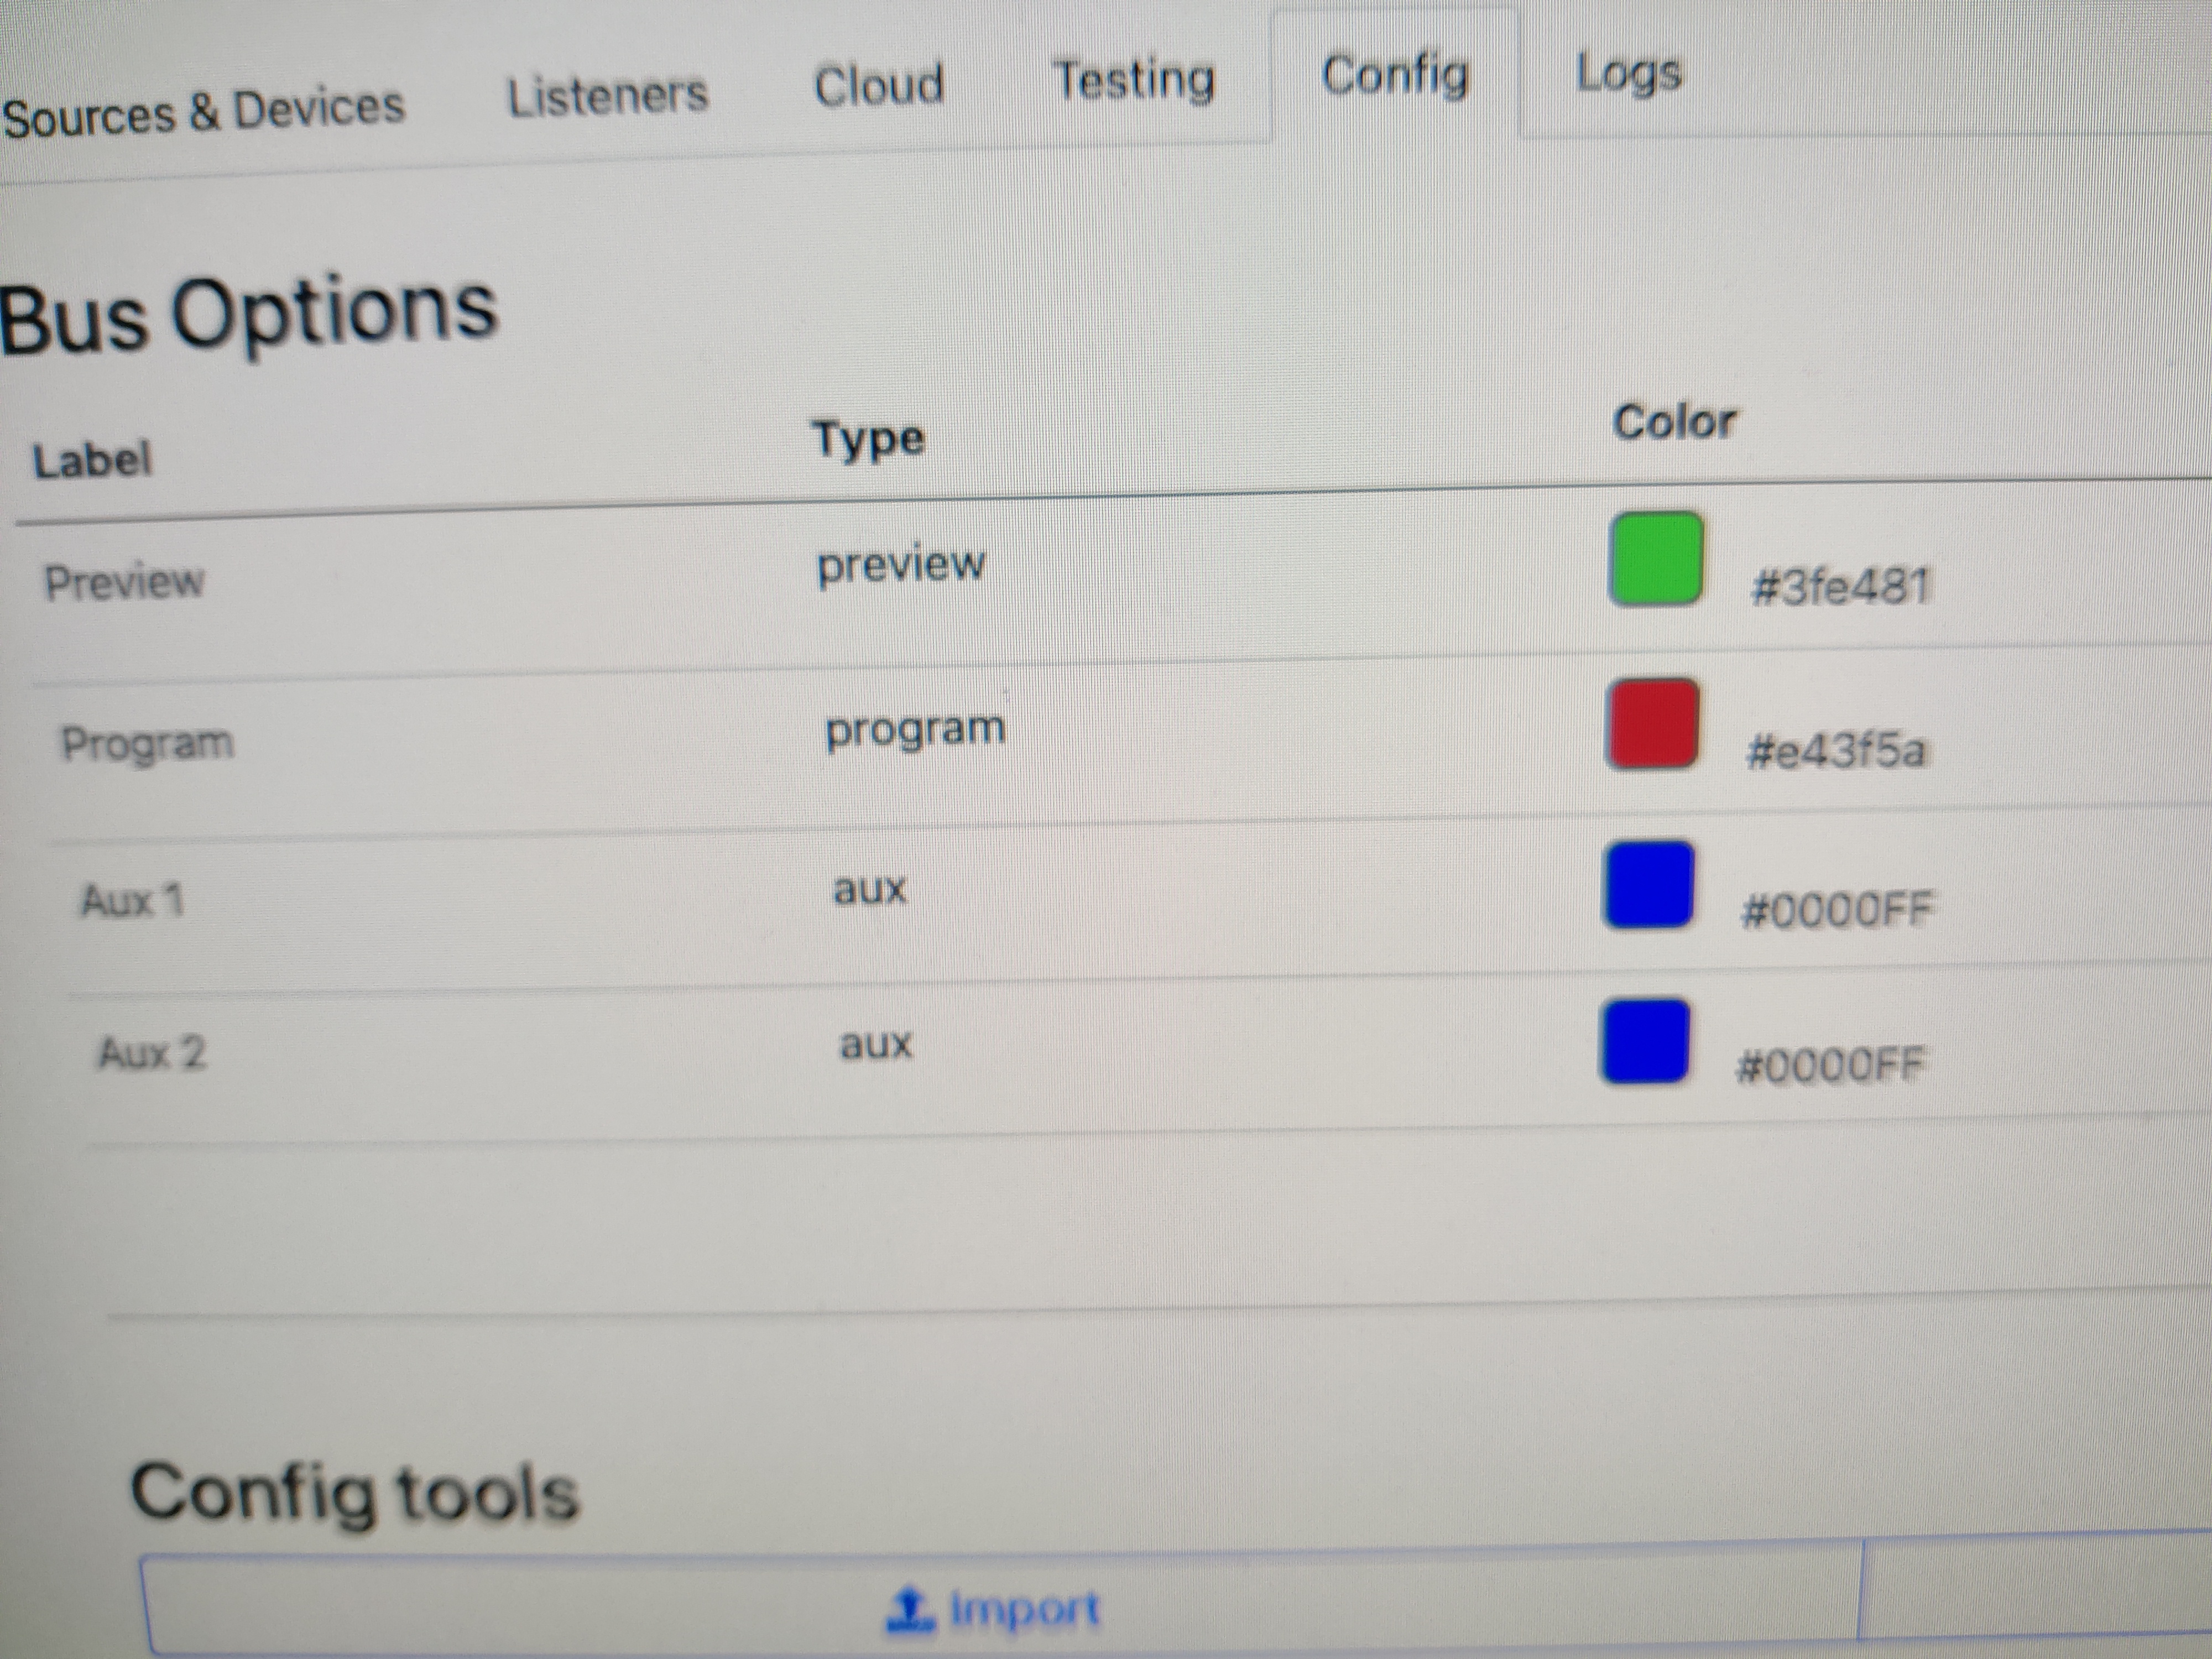
Task: Click the Type column header
Action: click(x=868, y=440)
